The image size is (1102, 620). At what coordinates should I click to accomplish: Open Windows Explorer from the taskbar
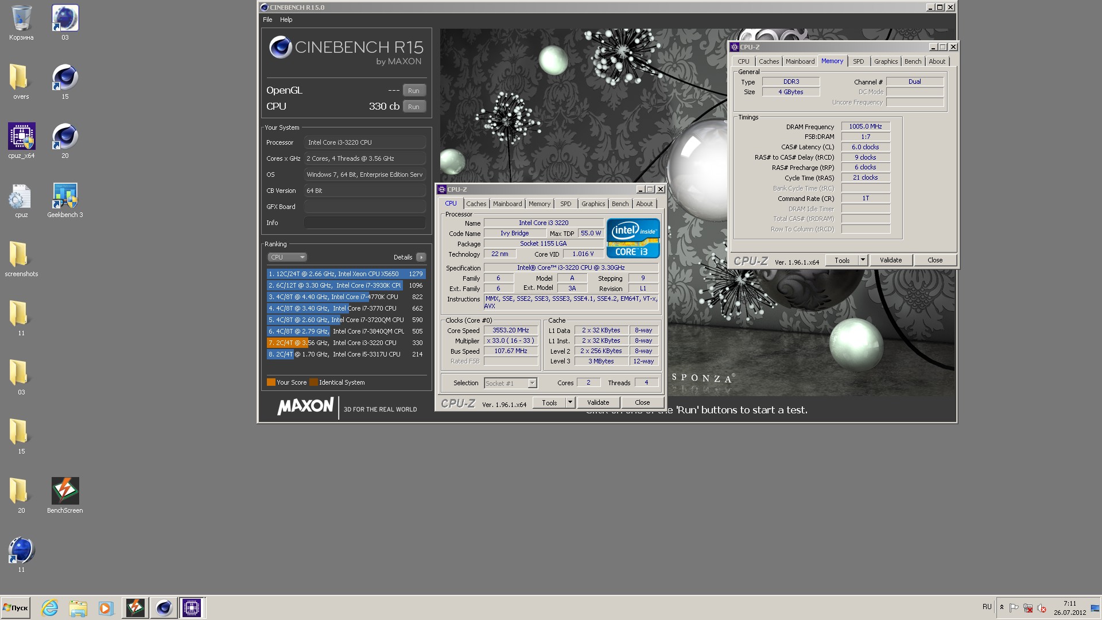pos(78,608)
